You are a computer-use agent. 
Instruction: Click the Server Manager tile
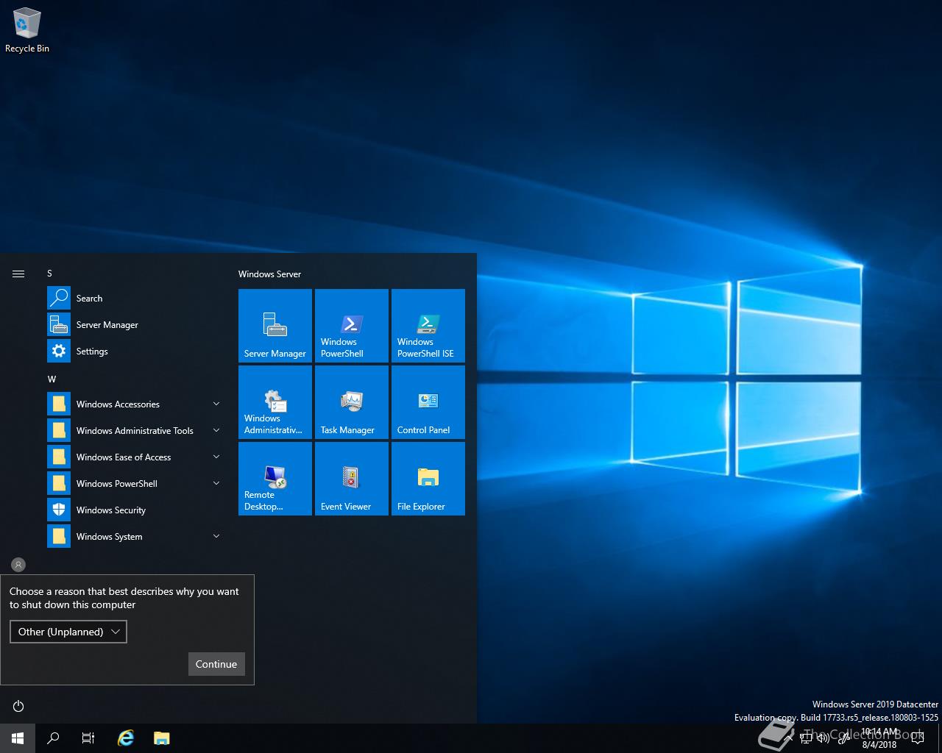pos(275,326)
